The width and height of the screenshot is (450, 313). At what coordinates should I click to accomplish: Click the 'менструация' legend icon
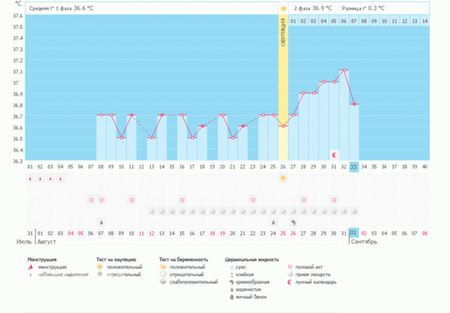point(31,266)
